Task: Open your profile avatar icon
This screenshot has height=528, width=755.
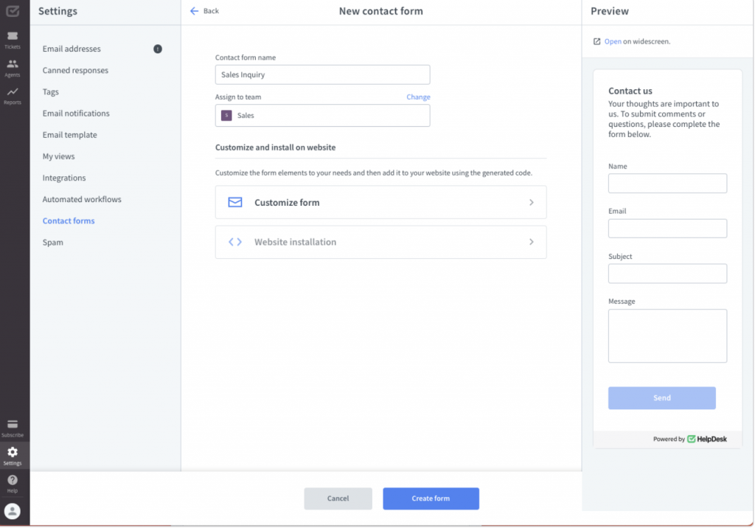Action: 13,510
